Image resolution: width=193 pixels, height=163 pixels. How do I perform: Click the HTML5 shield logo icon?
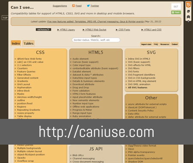pos(188,5)
